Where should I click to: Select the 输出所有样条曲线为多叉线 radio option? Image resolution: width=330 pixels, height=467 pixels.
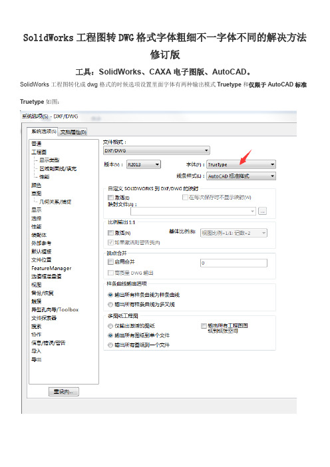point(110,305)
